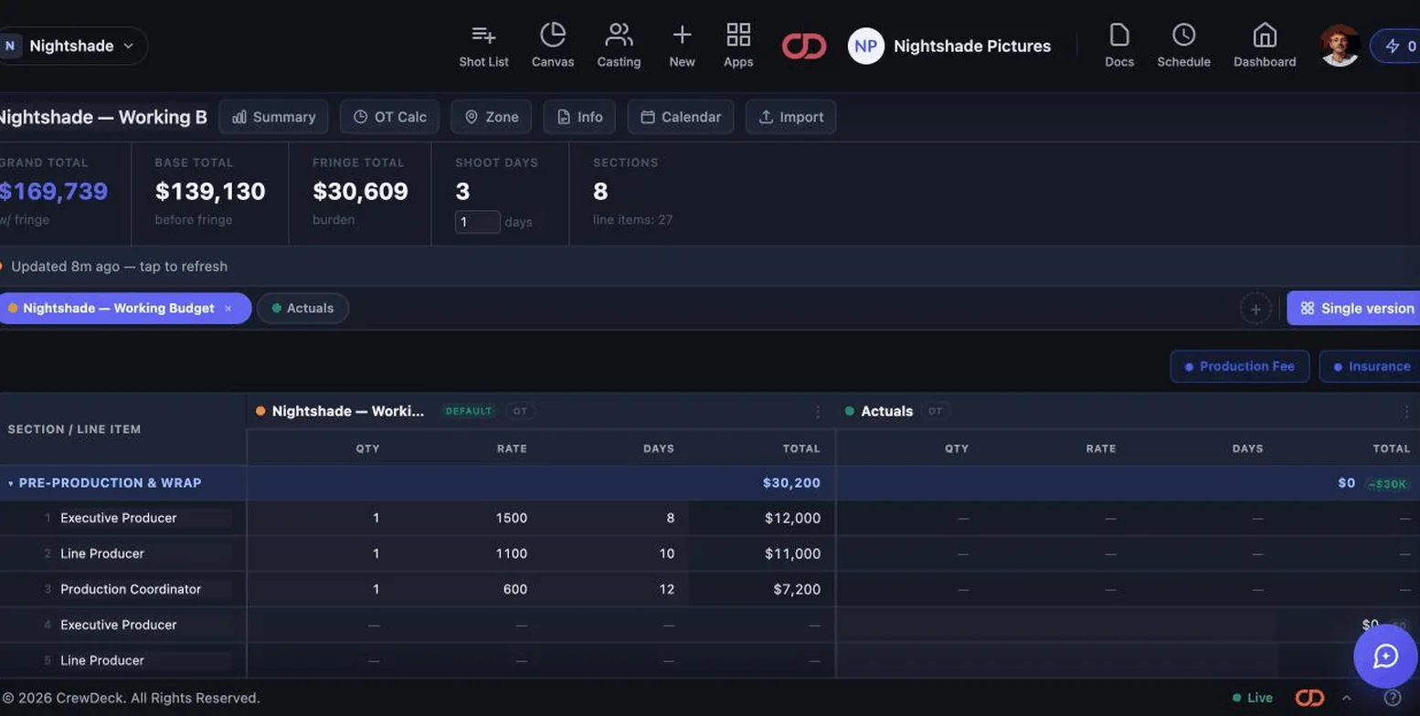Switch to the Actuals tab
Viewport: 1420px width, 716px height.
[302, 309]
